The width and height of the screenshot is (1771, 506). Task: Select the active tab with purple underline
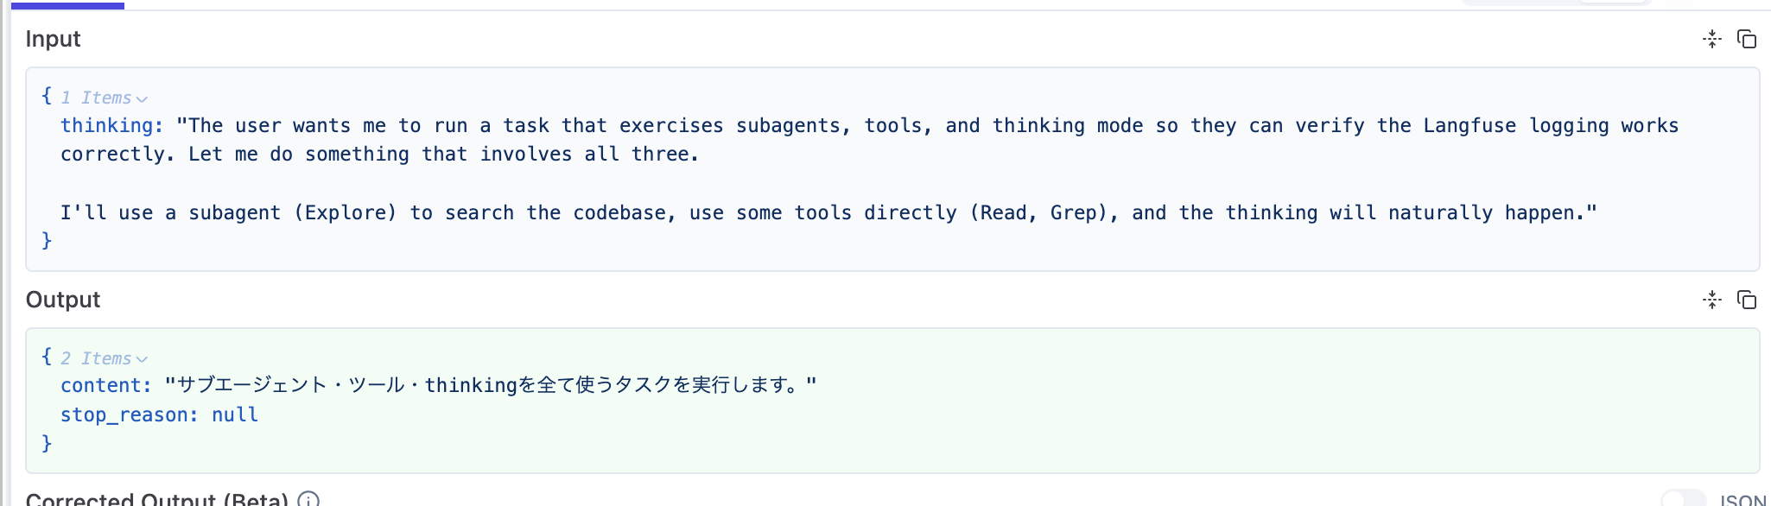pyautogui.click(x=66, y=5)
